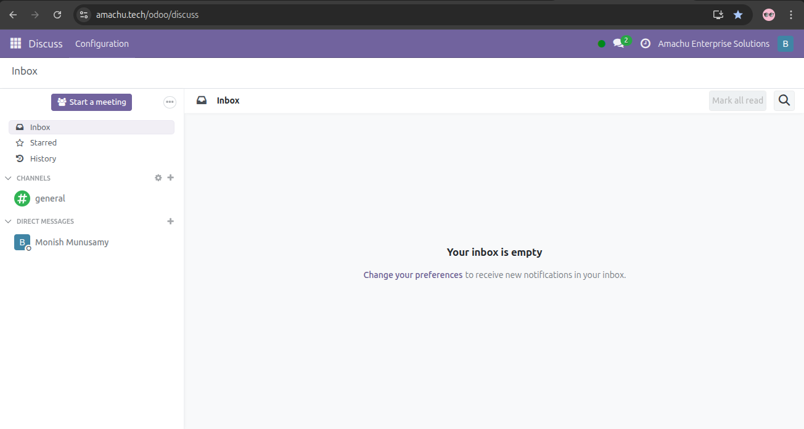Open the conversations messaging icon with badge
The image size is (804, 429).
coord(619,44)
